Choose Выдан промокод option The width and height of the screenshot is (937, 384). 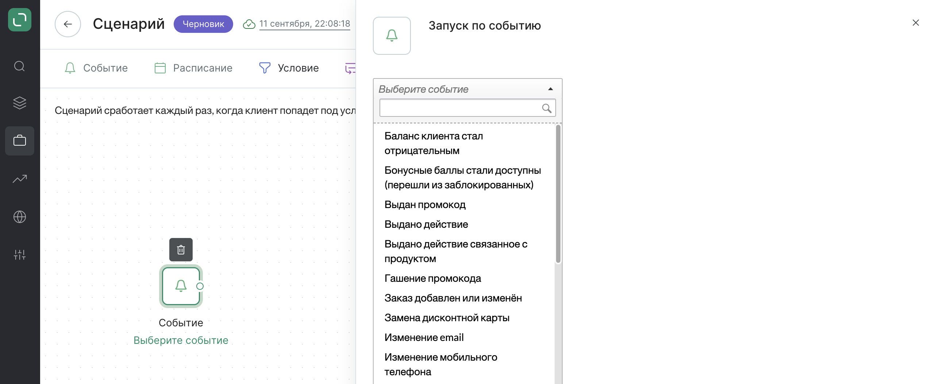click(x=464, y=205)
